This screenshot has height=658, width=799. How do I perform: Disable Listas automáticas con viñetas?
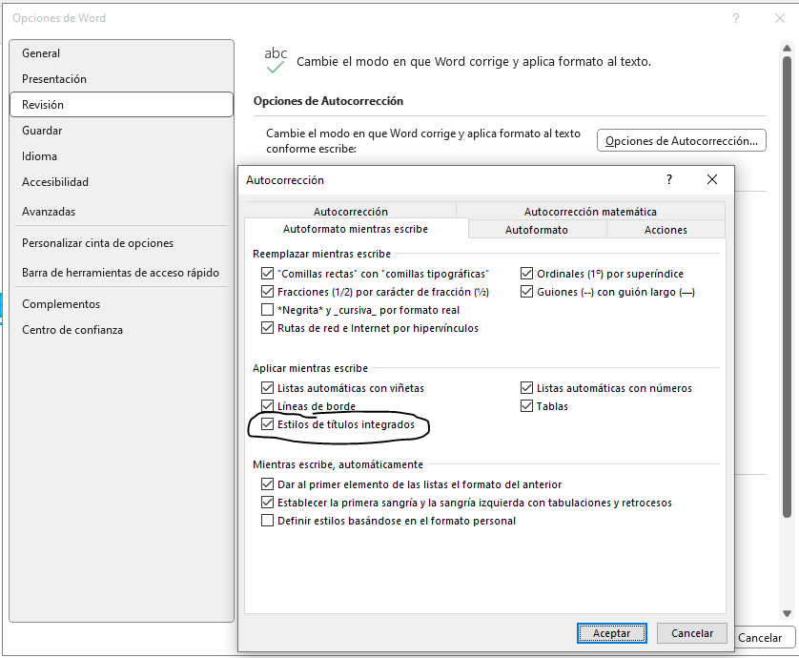click(268, 387)
